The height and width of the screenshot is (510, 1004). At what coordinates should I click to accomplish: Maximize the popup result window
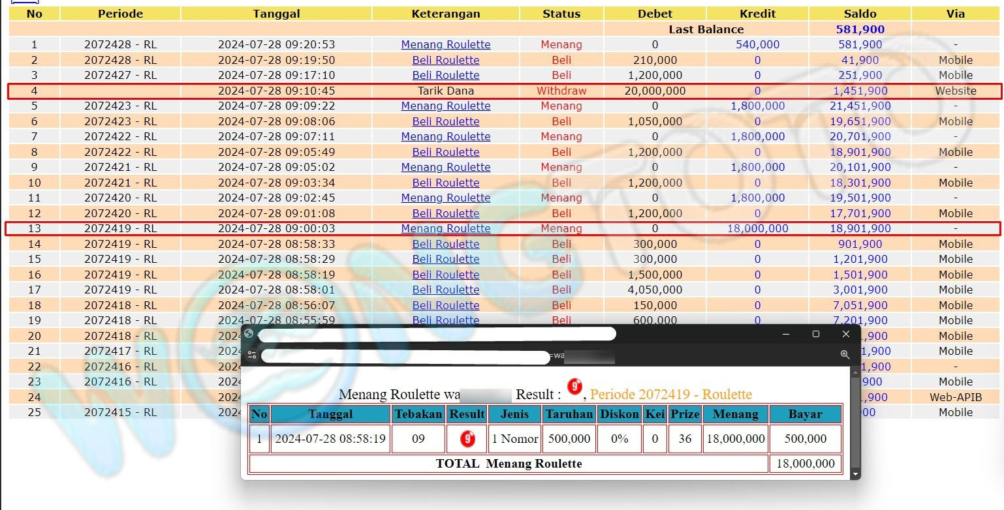click(815, 334)
